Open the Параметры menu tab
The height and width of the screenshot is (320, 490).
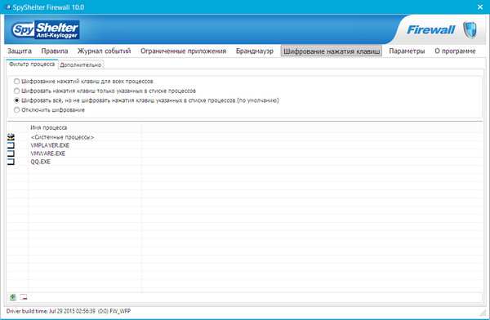click(x=407, y=51)
